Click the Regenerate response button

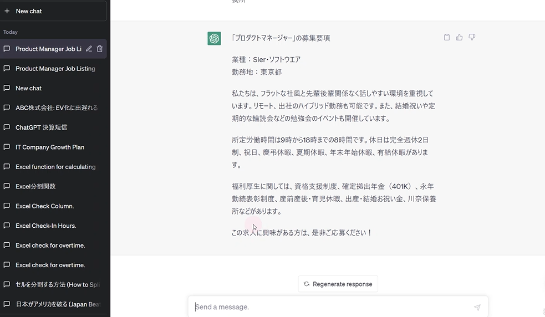[338, 284]
